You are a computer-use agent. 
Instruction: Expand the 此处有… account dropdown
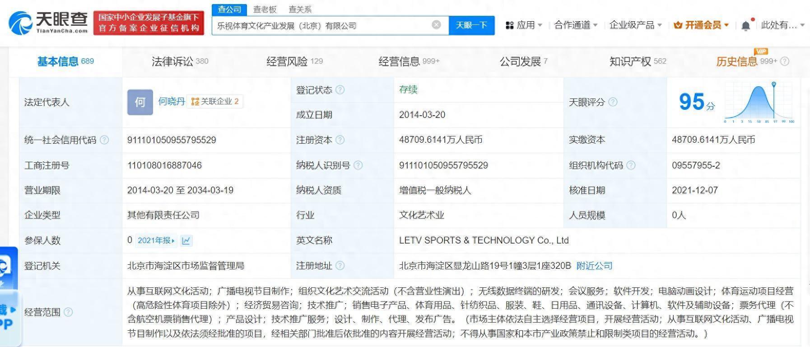tap(802, 25)
